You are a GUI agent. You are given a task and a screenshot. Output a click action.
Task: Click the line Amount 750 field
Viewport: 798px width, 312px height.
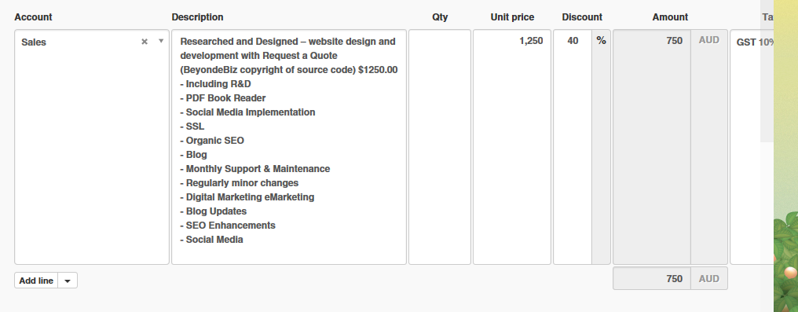(652, 147)
